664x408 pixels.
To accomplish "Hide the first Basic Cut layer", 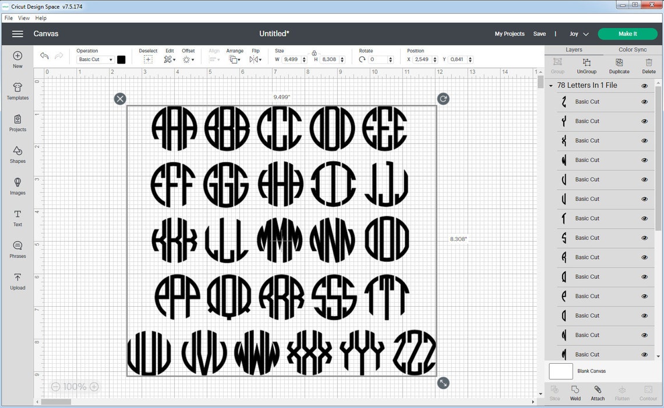I will tap(644, 101).
